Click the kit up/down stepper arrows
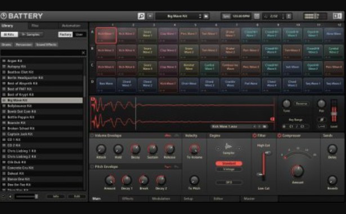Screen dimensions: 346x214 tap(200, 16)
